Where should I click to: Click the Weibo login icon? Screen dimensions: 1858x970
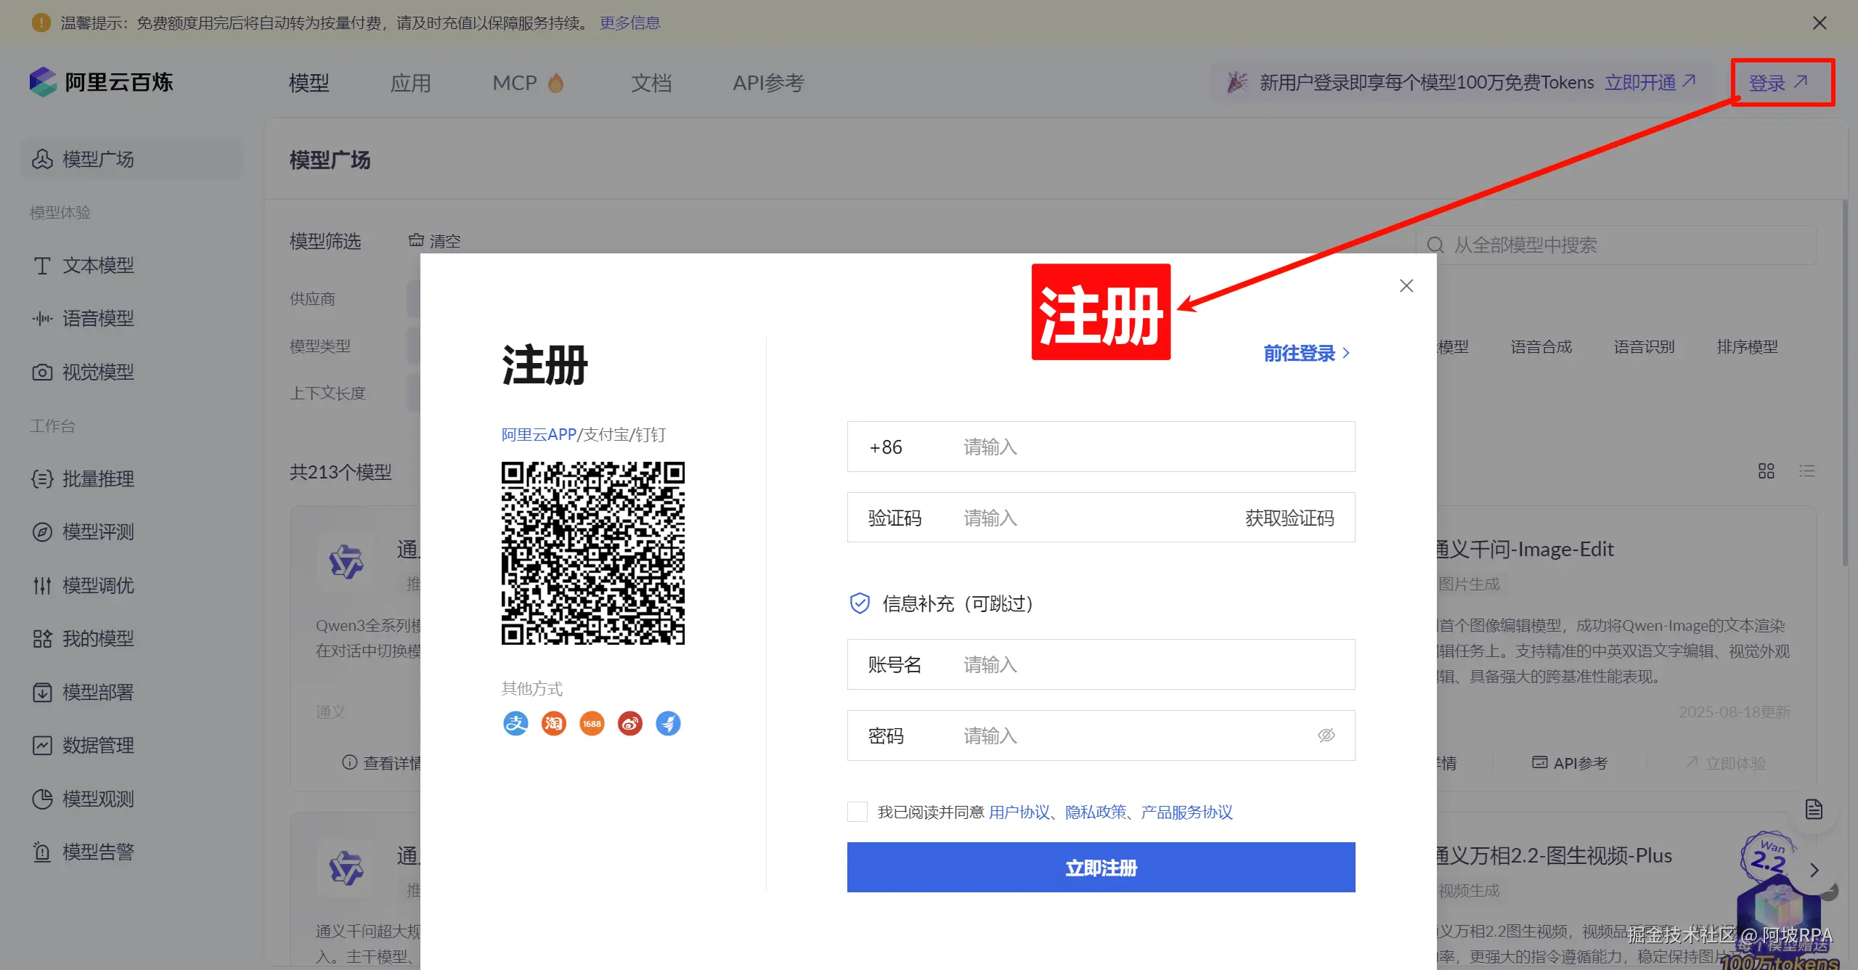pyautogui.click(x=630, y=723)
